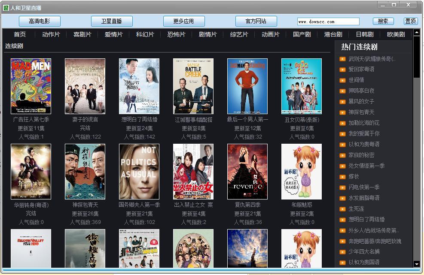Open the 华丽转身(粤语) title link

click(31, 205)
